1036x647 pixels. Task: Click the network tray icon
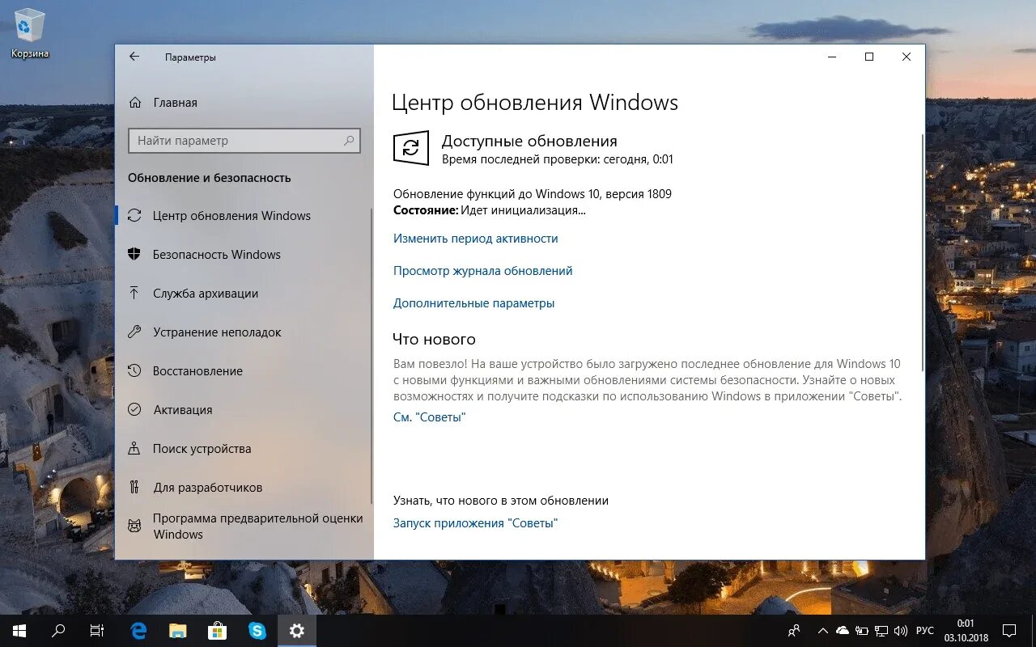[x=881, y=631]
